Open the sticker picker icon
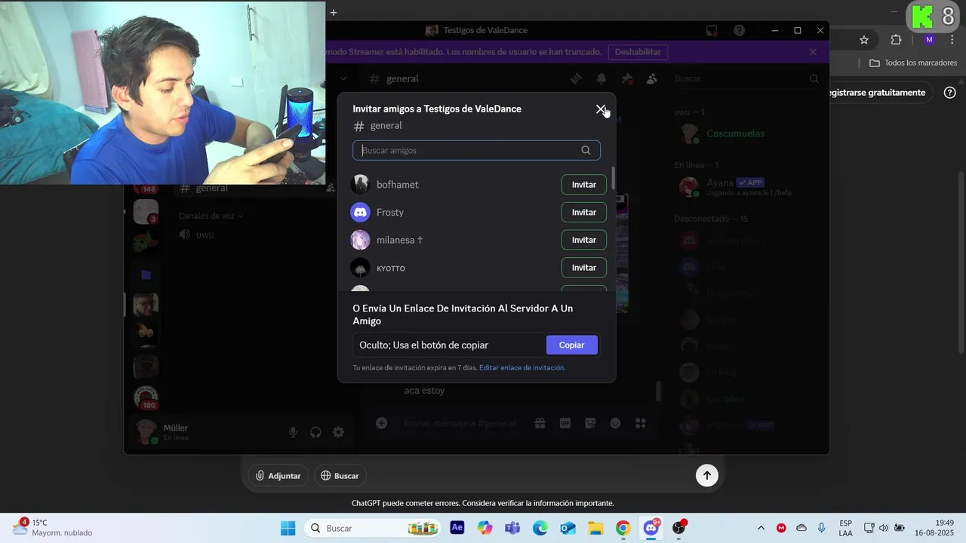The width and height of the screenshot is (966, 543). [590, 423]
